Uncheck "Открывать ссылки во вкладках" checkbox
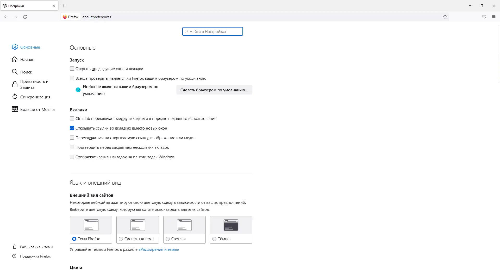This screenshot has width=500, height=270. (x=72, y=128)
